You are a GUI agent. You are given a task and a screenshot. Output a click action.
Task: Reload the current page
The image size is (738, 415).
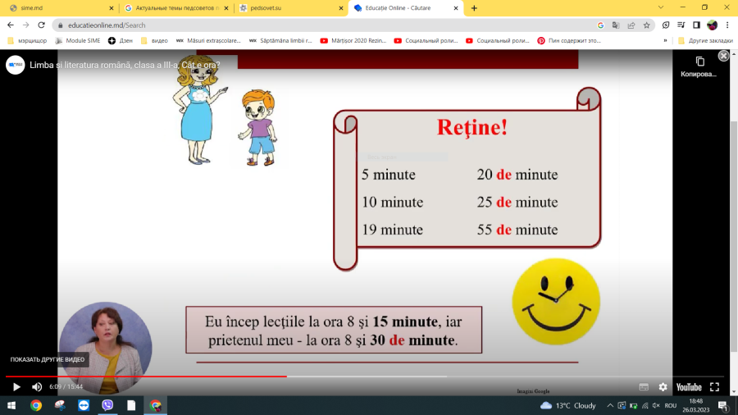[43, 25]
